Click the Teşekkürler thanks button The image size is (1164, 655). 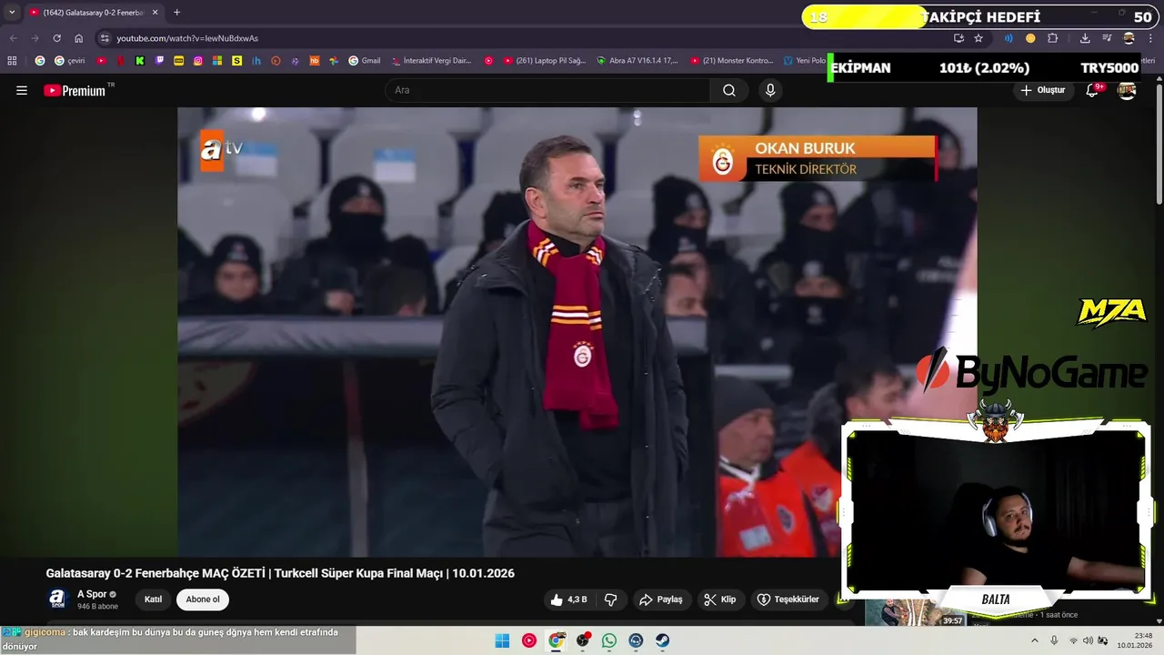coord(788,600)
